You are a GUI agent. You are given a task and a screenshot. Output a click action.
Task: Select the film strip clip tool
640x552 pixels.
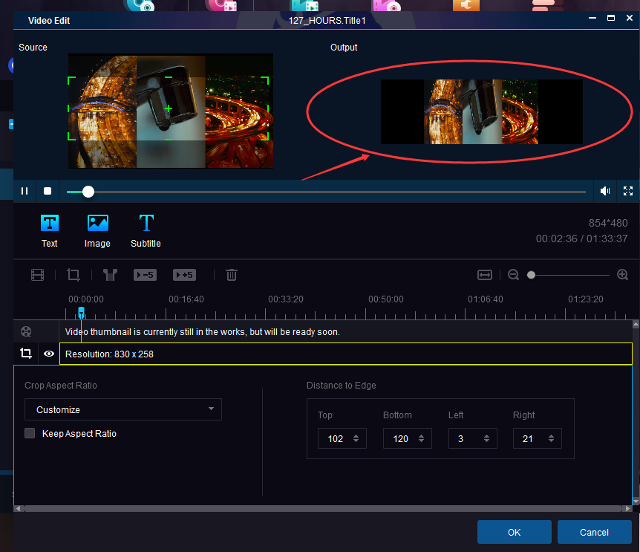[38, 275]
